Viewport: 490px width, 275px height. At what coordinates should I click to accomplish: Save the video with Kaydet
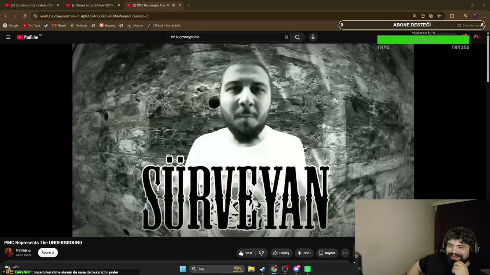[327, 253]
